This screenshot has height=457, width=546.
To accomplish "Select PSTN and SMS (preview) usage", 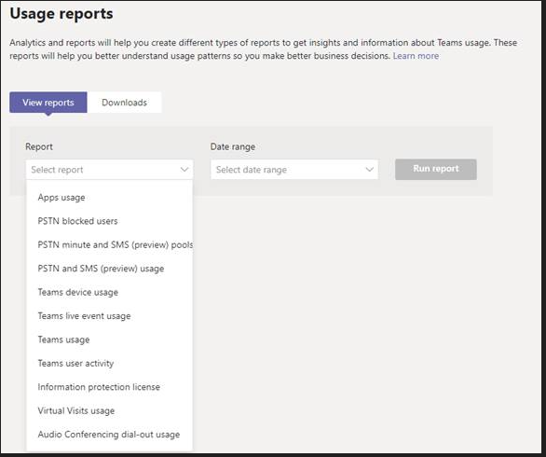I will click(109, 269).
